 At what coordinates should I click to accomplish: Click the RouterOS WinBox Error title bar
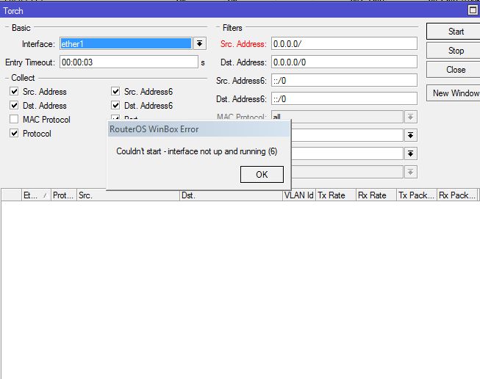(198, 129)
